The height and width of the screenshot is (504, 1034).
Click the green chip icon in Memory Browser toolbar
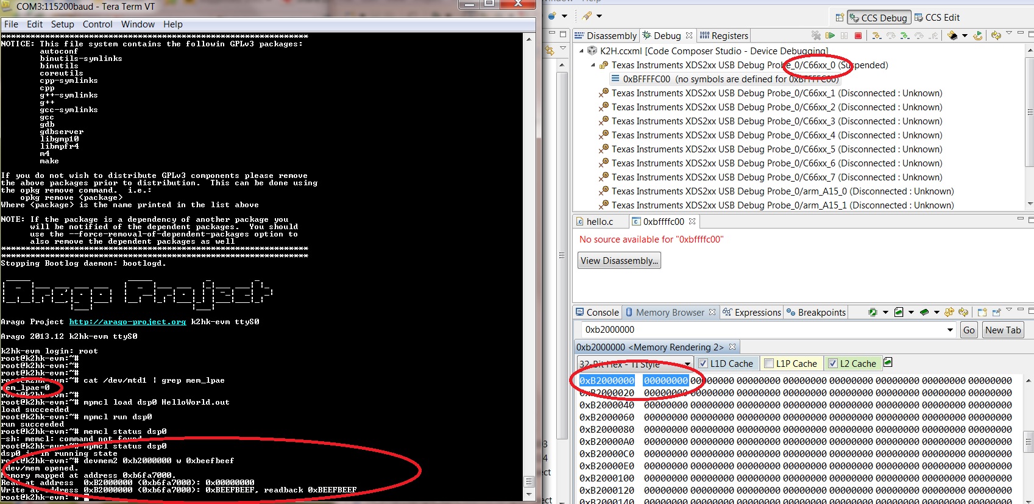pyautogui.click(x=873, y=312)
